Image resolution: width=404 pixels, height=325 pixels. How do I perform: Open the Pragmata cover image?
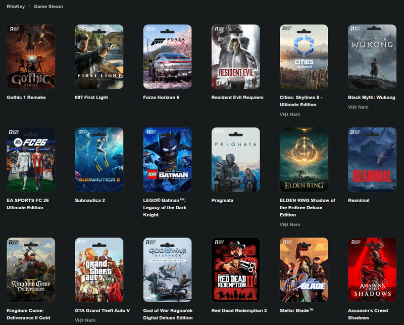pyautogui.click(x=236, y=159)
